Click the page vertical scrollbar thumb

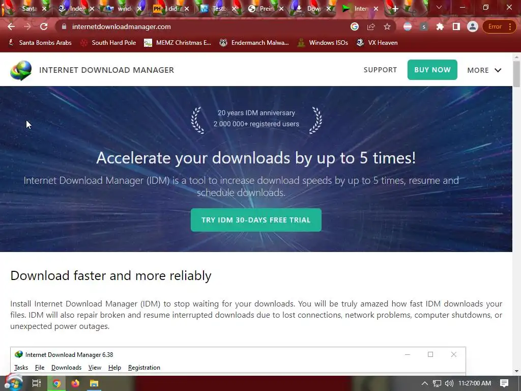516,74
